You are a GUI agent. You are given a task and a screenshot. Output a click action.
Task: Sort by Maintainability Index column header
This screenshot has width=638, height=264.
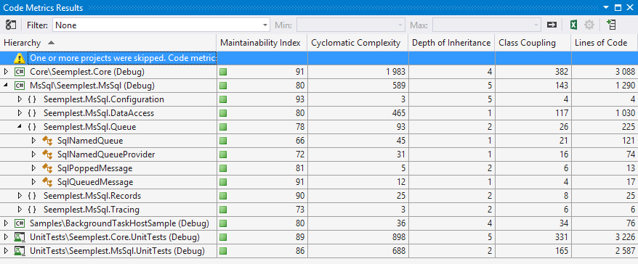coord(262,43)
